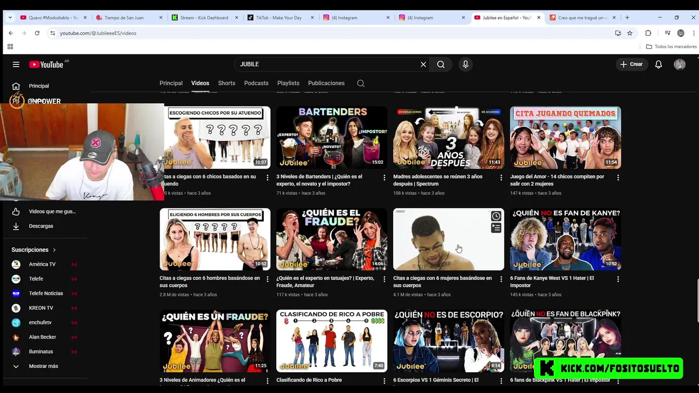The width and height of the screenshot is (699, 393).
Task: Expand Mostrar más in subscriptions
Action: (44, 366)
